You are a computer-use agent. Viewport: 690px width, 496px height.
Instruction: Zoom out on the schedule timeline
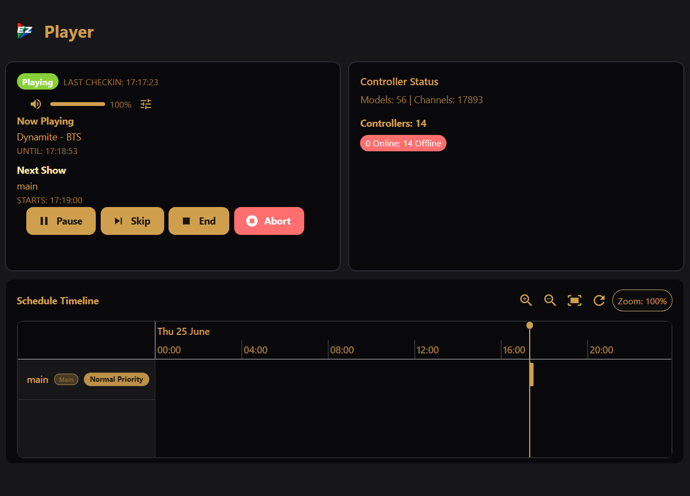tap(550, 300)
